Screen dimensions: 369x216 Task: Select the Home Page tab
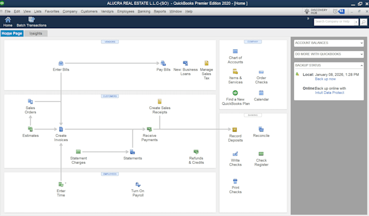[12, 34]
